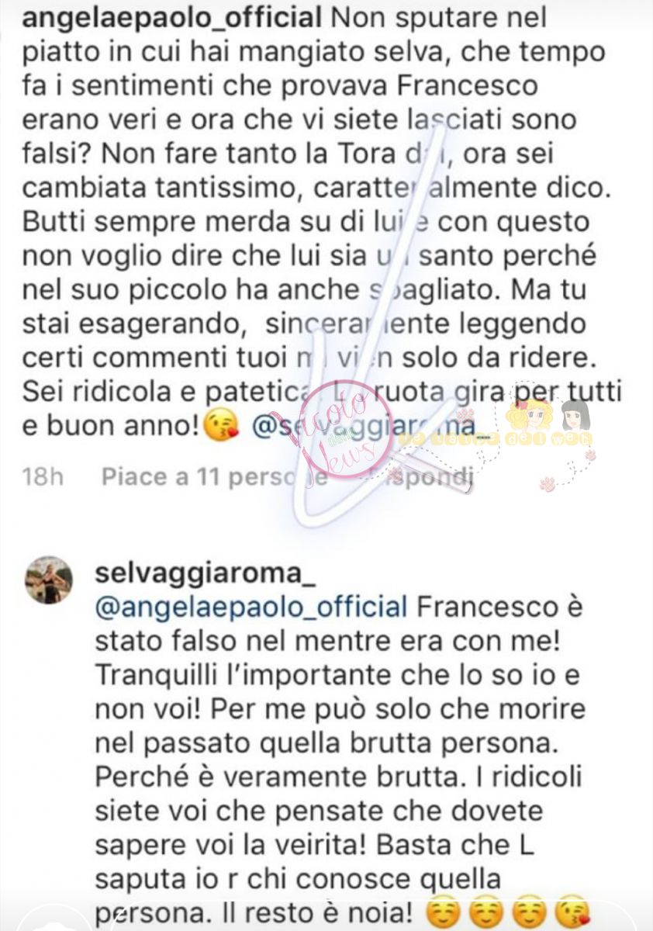
Task: Click the 18h comment timestamp
Action: [43, 476]
